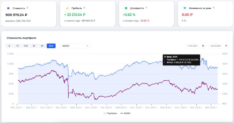This screenshot has width=234, height=123.
Task: Click the highlighted portfolio point on the chart
Action: click(x=203, y=59)
